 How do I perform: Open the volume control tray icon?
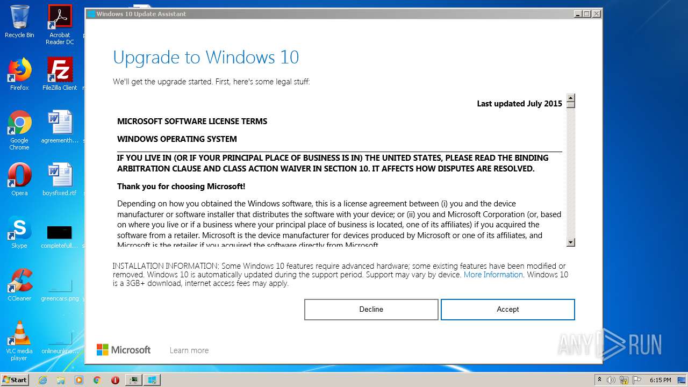tap(611, 380)
